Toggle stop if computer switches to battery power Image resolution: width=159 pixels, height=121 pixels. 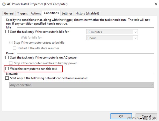coord(11,63)
